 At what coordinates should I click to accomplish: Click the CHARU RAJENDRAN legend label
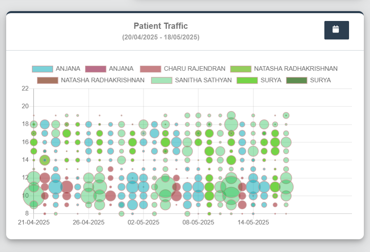pos(194,69)
